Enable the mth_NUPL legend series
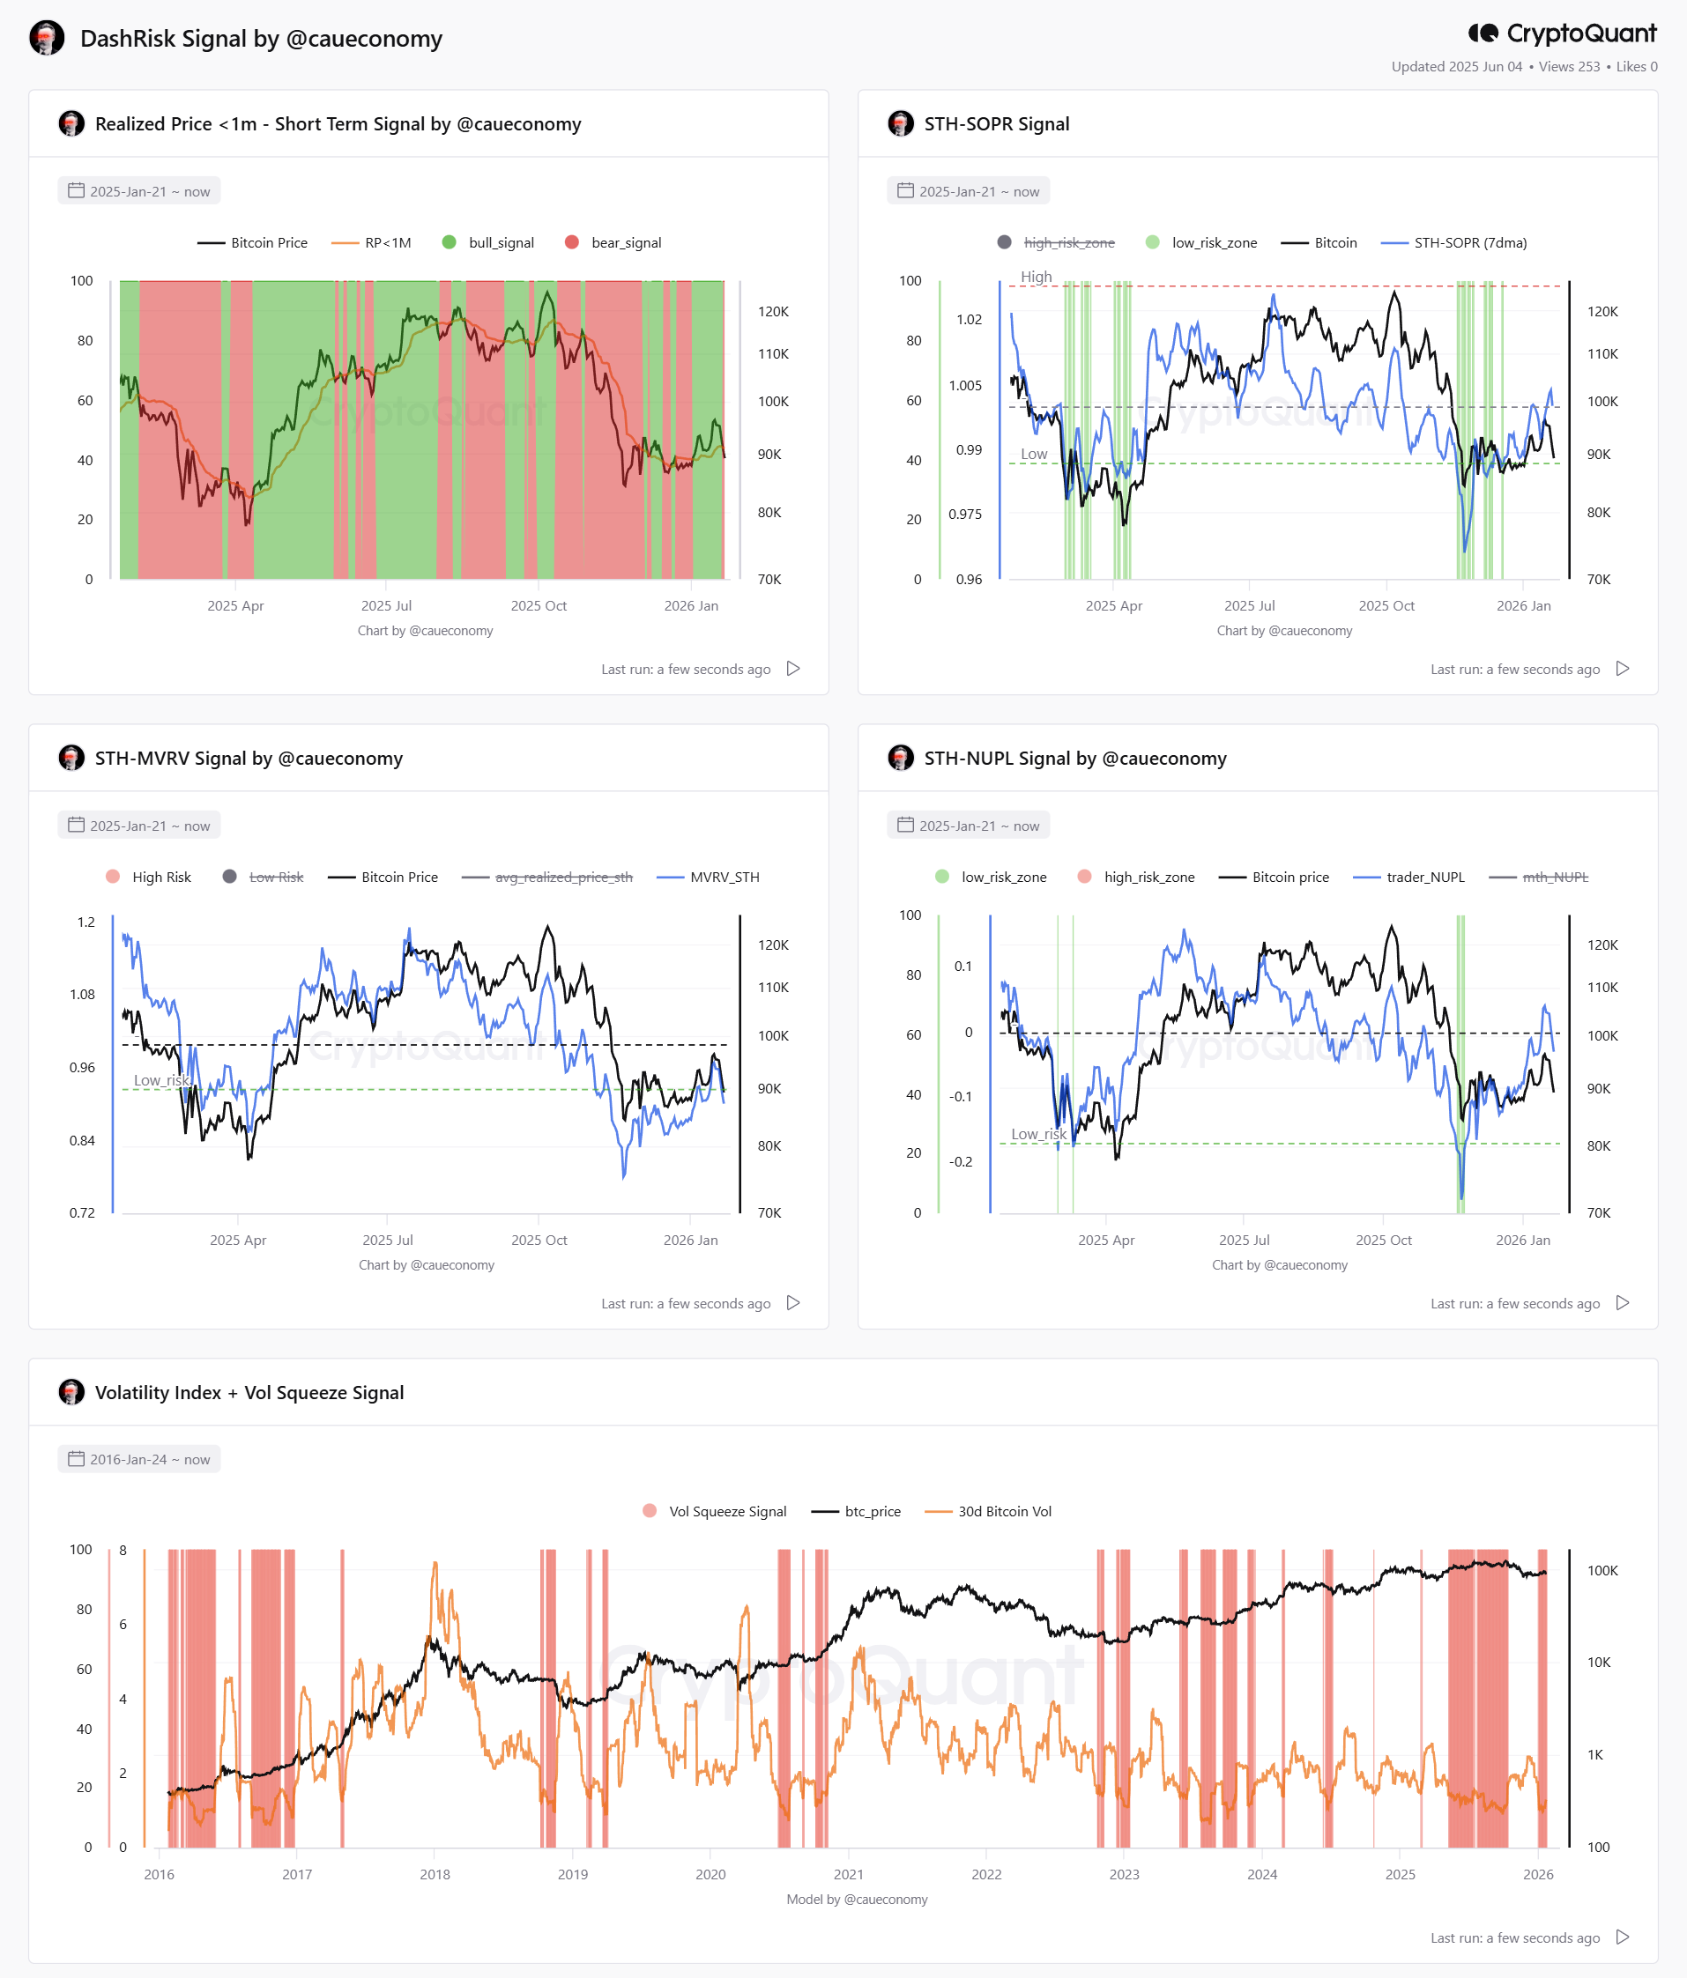 [x=1539, y=877]
